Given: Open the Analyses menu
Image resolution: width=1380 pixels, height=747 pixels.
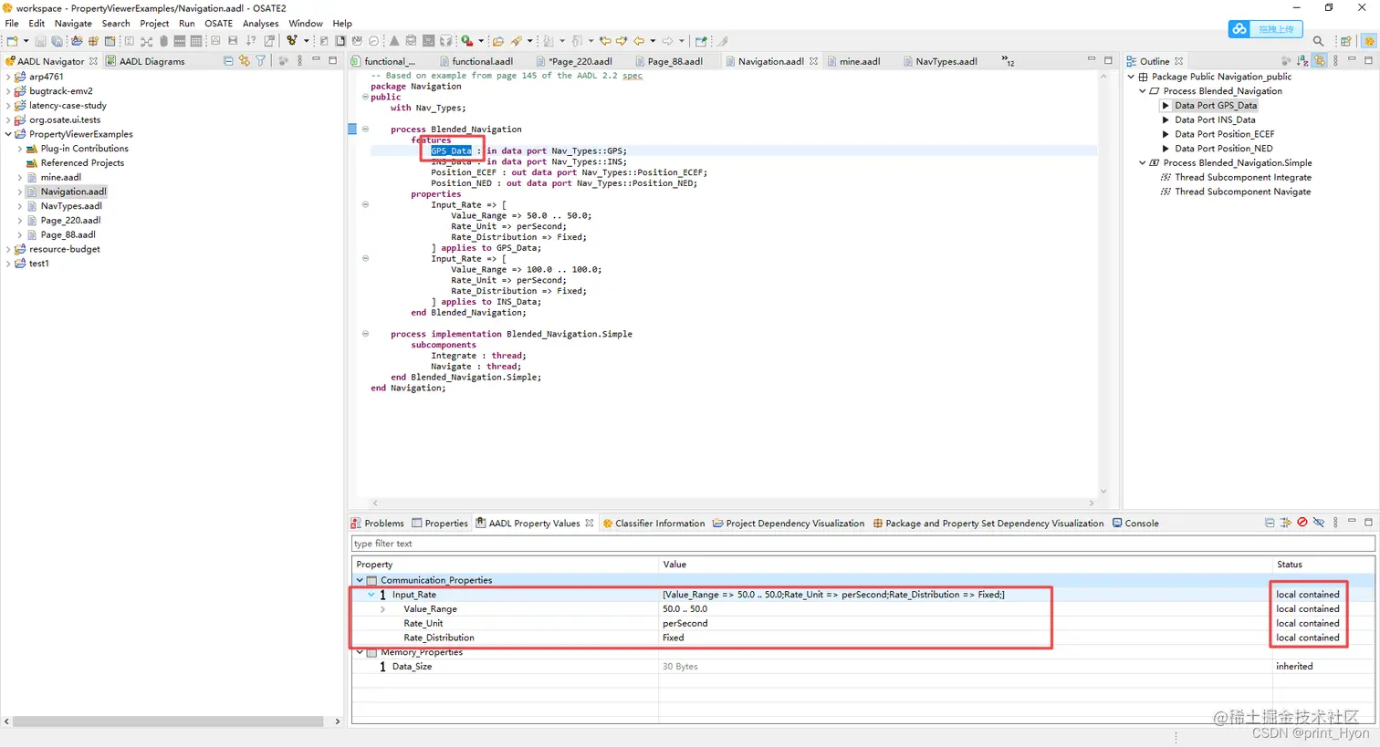Looking at the screenshot, I should point(260,24).
